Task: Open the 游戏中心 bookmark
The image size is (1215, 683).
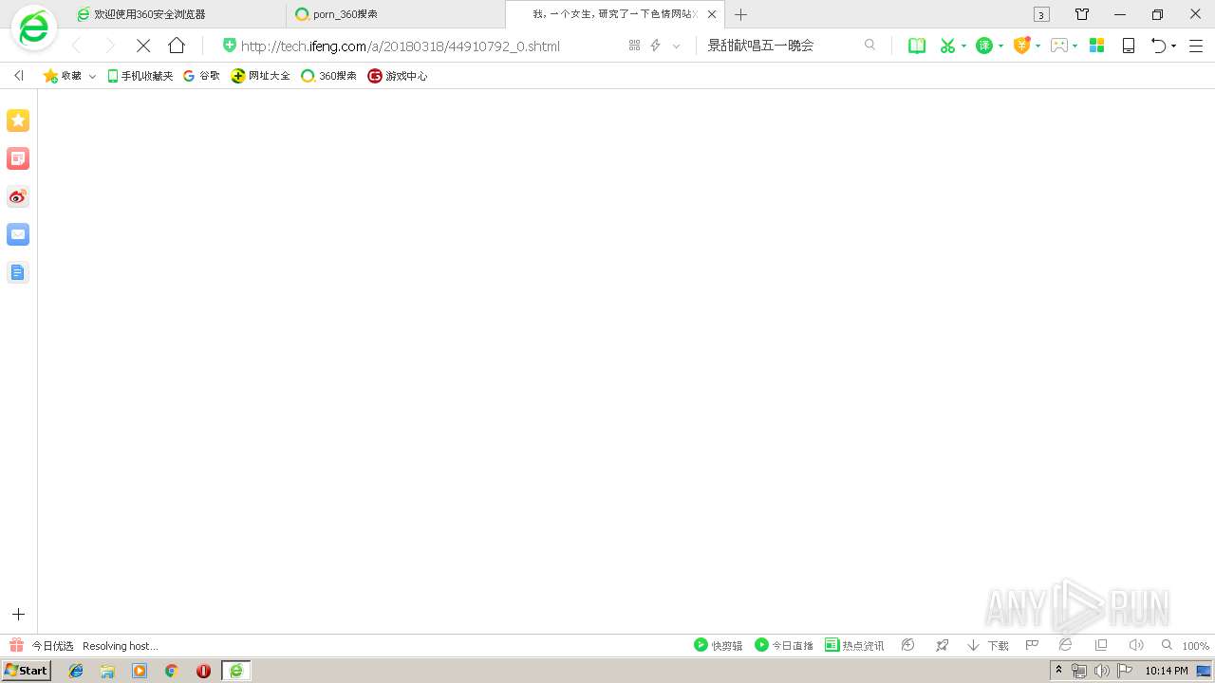Action: (x=398, y=76)
